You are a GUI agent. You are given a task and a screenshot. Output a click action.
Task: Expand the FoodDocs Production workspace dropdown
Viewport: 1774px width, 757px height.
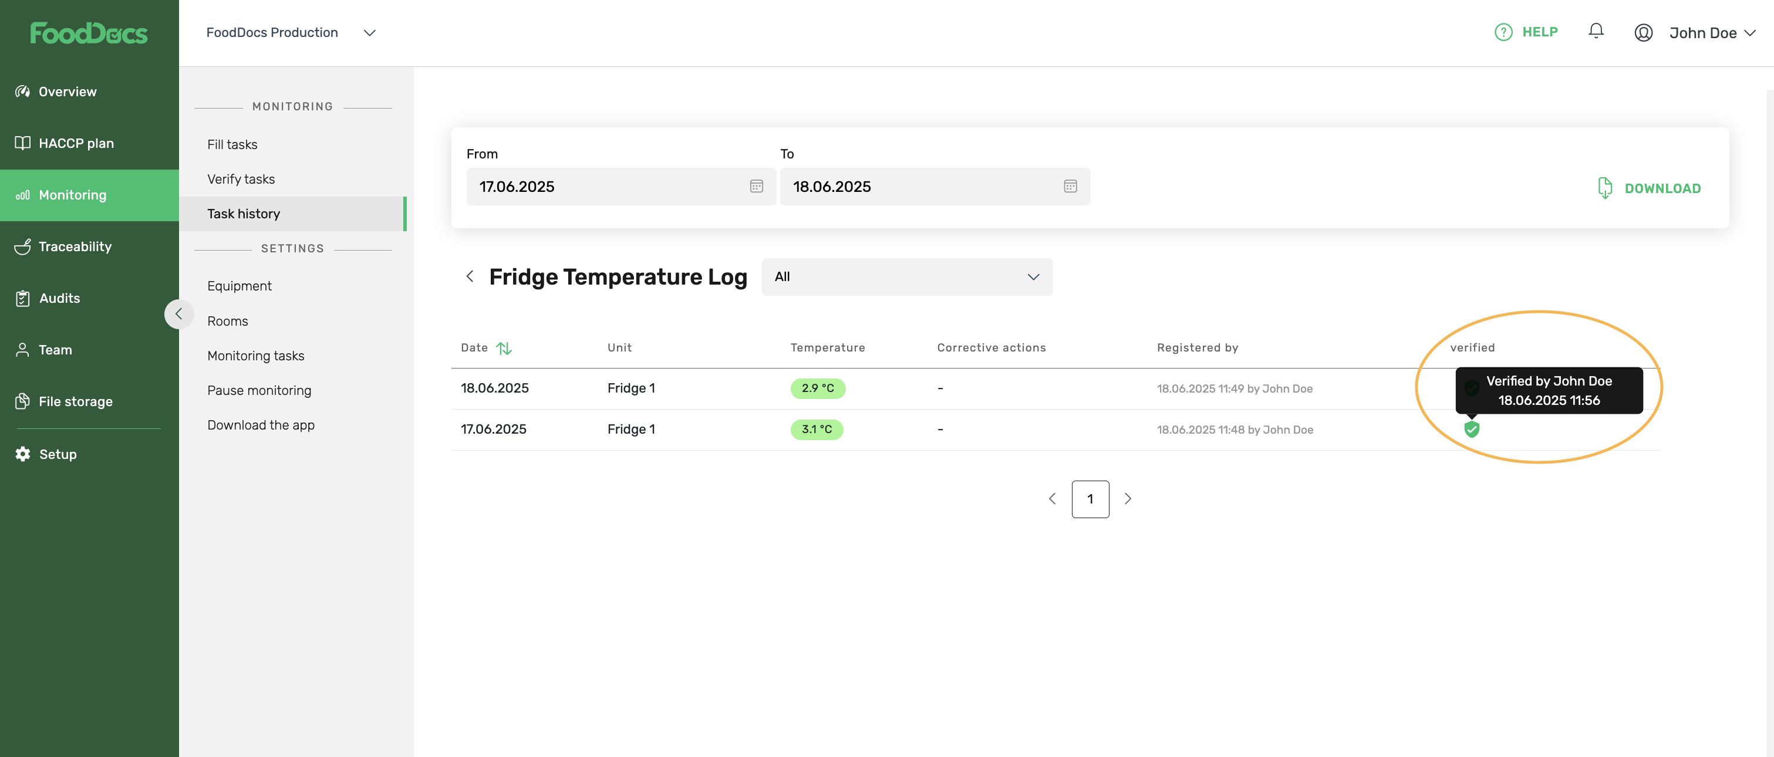369,32
